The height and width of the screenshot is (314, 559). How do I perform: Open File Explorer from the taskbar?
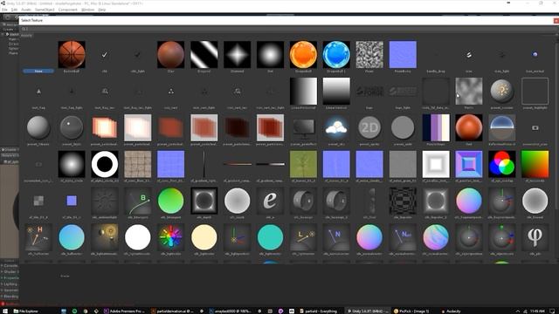click(25, 311)
